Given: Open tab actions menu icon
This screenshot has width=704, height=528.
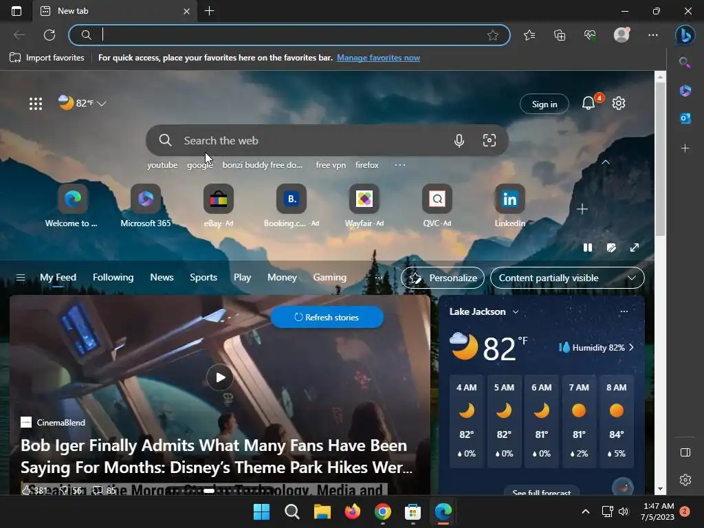Looking at the screenshot, I should [x=16, y=11].
